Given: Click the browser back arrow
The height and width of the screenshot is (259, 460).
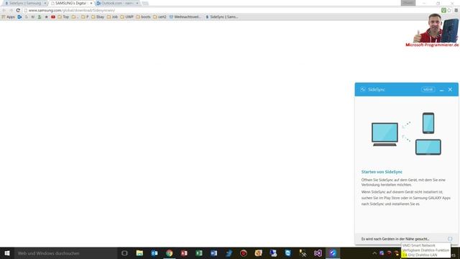Looking at the screenshot, I should click(4, 10).
